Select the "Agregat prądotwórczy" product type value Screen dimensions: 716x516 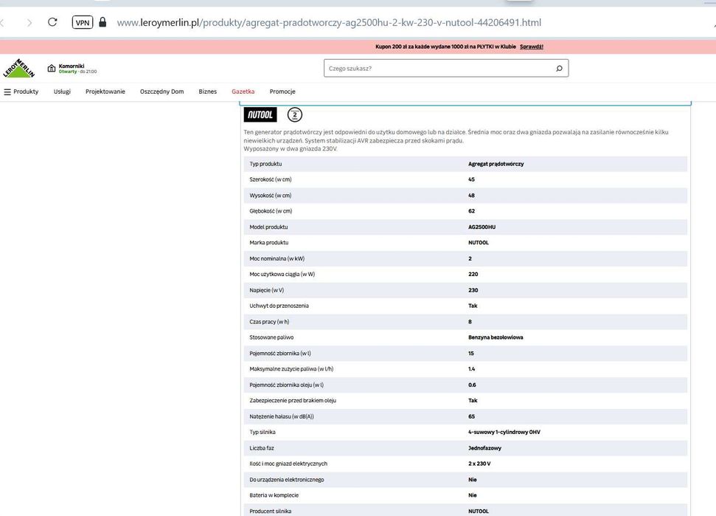[496, 164]
